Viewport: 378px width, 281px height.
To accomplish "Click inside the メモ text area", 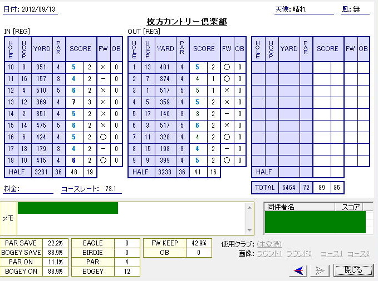I will 131,218.
